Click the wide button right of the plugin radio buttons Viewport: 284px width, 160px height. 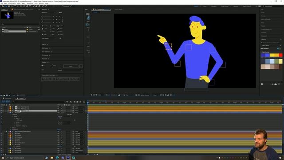(71, 66)
